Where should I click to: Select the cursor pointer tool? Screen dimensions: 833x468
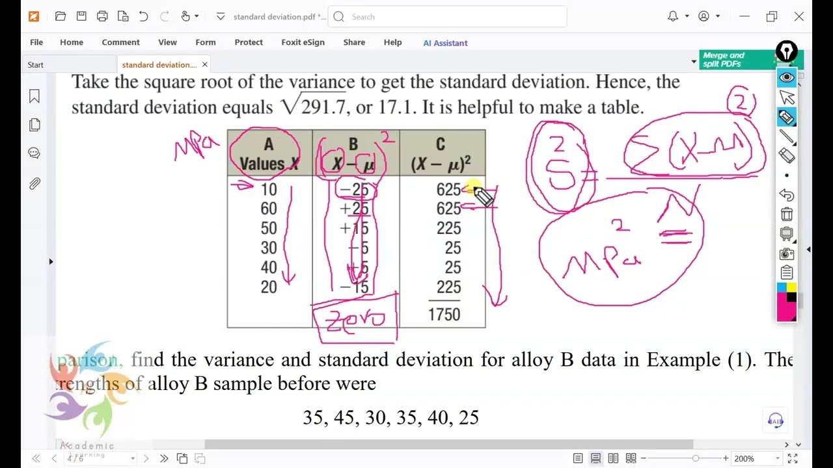(787, 97)
